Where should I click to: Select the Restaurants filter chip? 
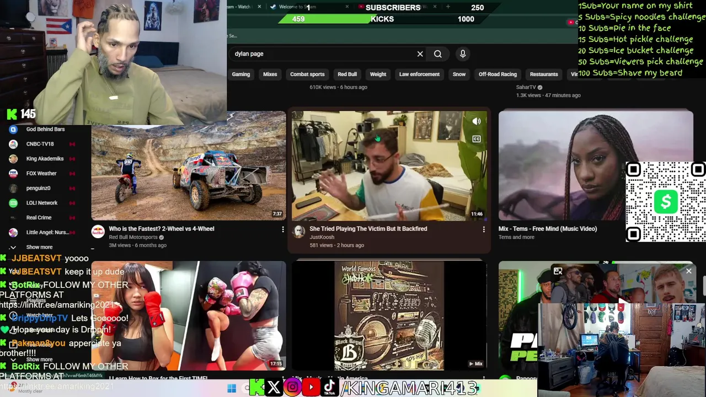tap(544, 74)
